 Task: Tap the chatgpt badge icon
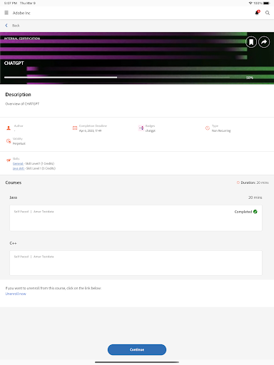pyautogui.click(x=141, y=128)
